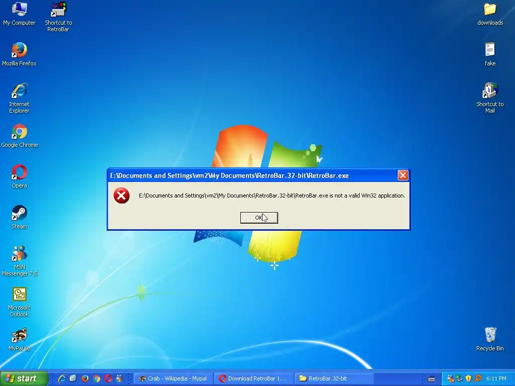Click OK in the error dialog
515x386 pixels.
259,218
